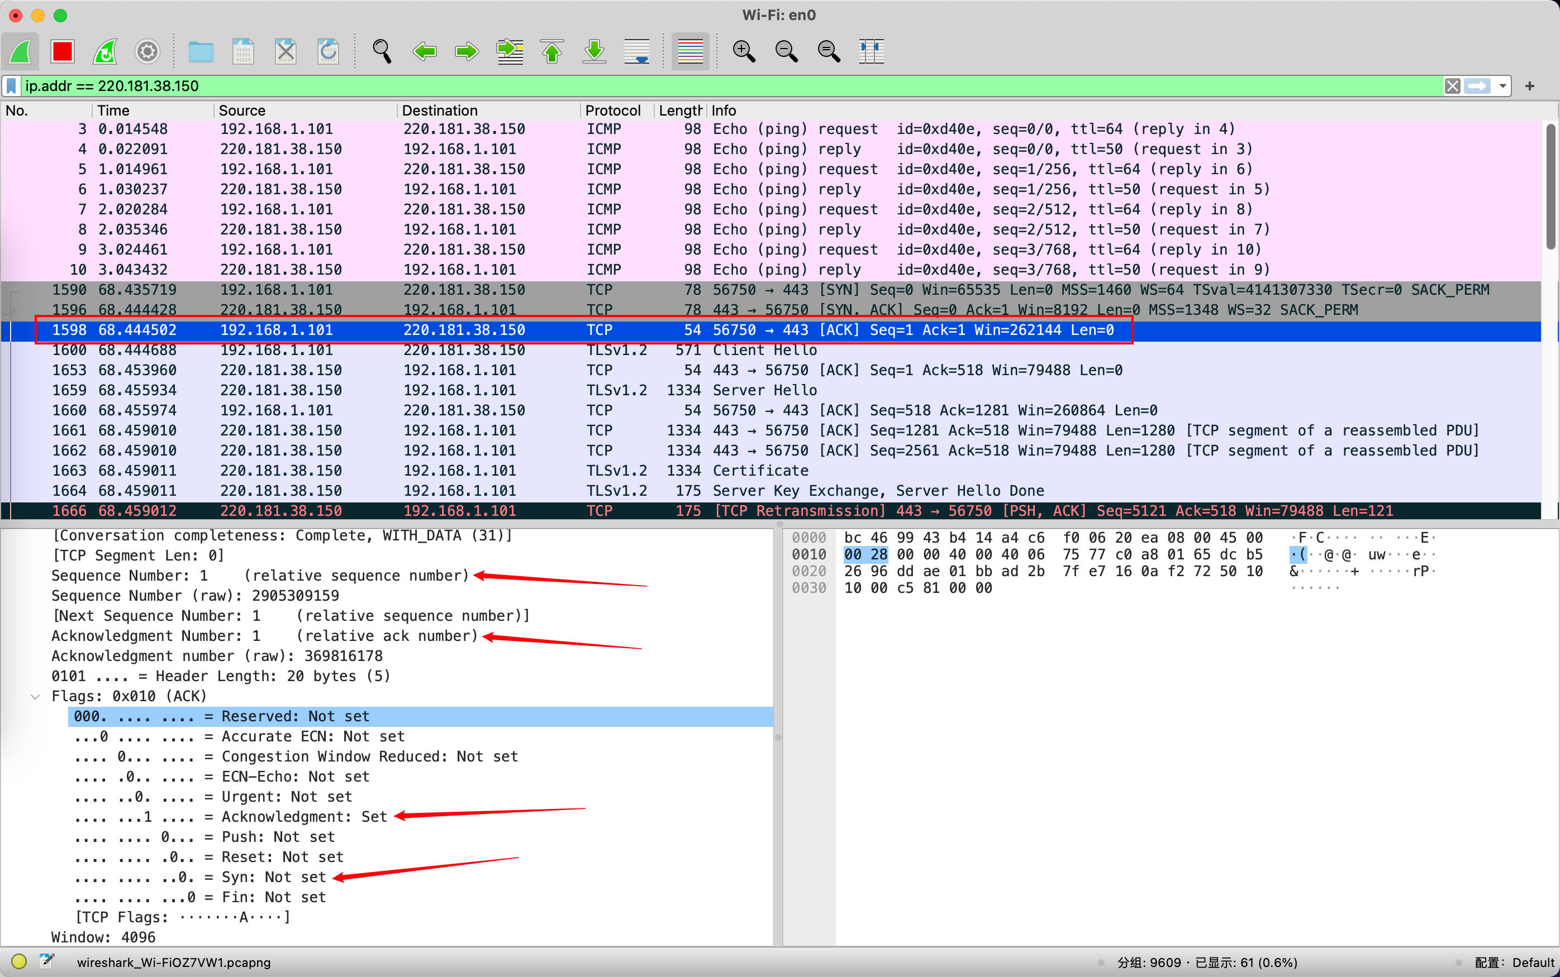Find a packet with magnifier icon
The image size is (1560, 977).
tap(382, 51)
